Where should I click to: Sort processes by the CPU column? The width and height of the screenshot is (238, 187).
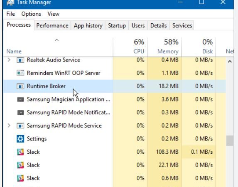point(130,47)
